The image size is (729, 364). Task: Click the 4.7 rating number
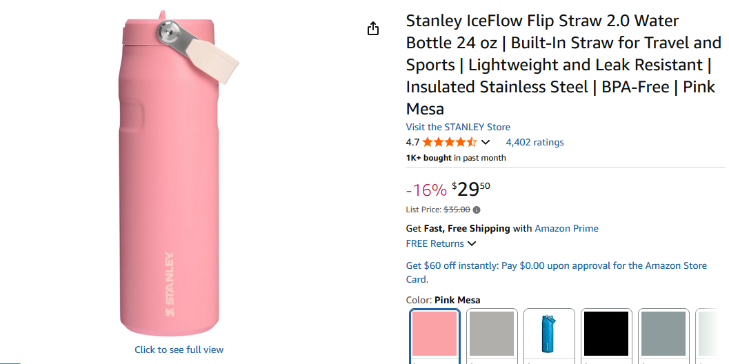pos(412,142)
